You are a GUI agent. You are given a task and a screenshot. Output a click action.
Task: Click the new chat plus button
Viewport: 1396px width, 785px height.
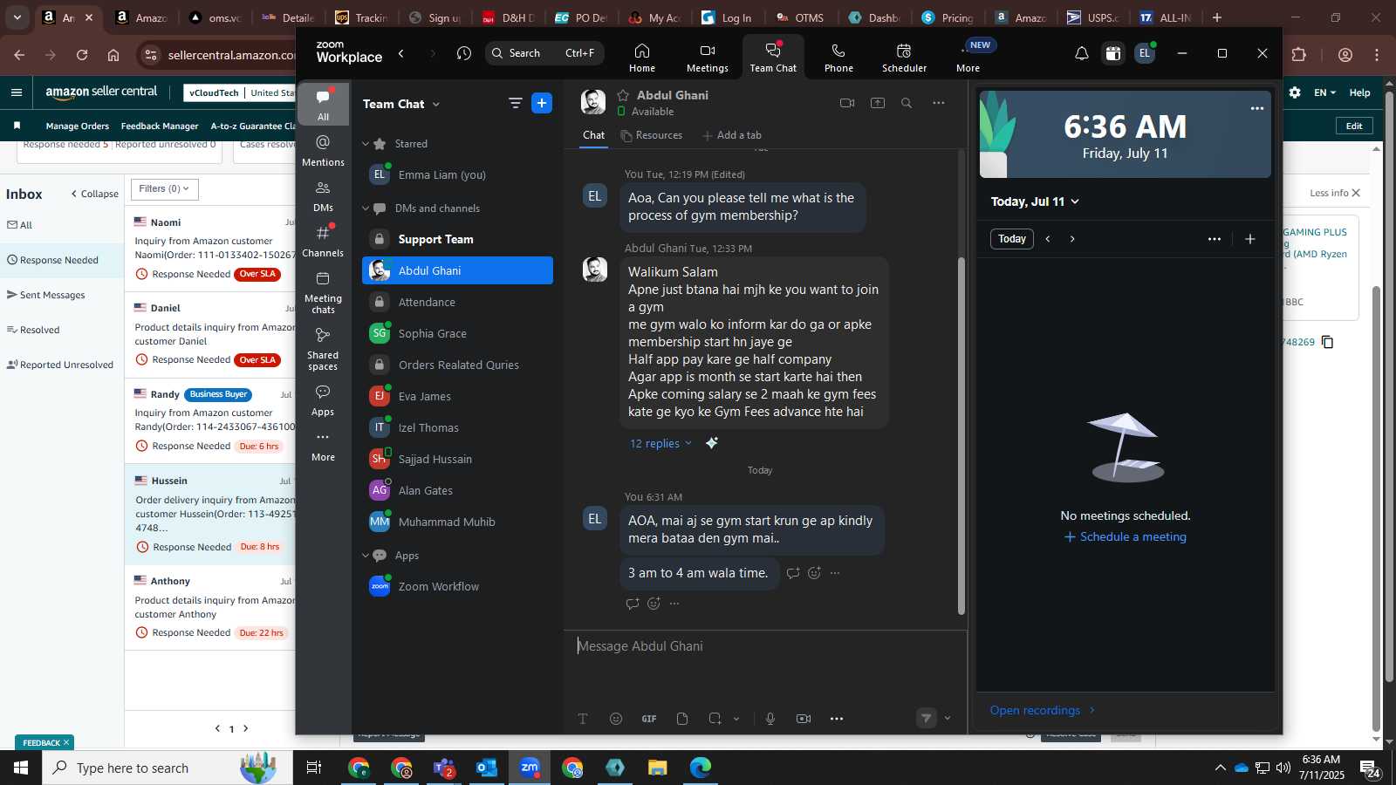(x=542, y=103)
